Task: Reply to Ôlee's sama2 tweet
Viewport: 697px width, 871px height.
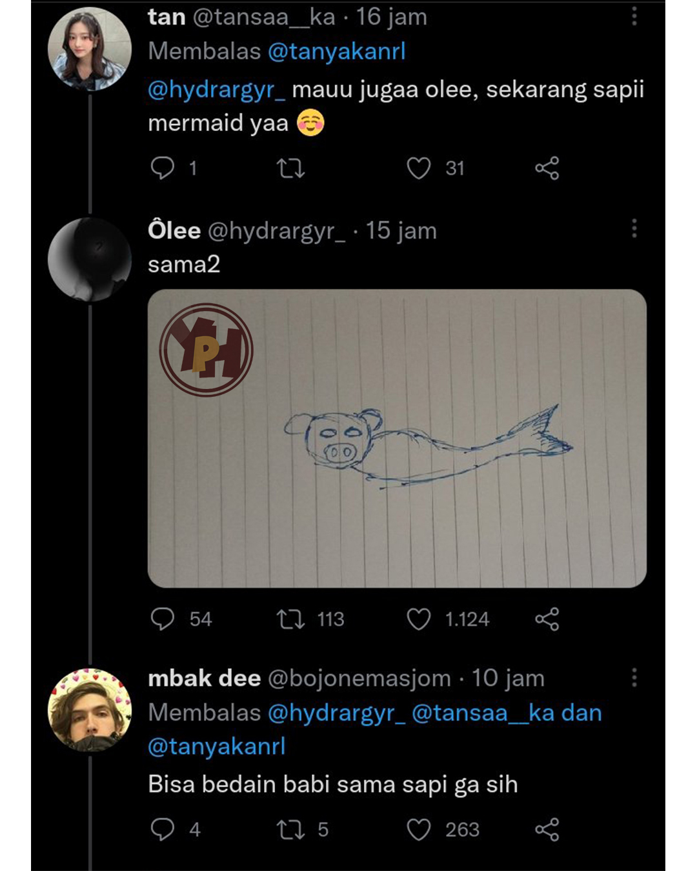Action: [163, 619]
